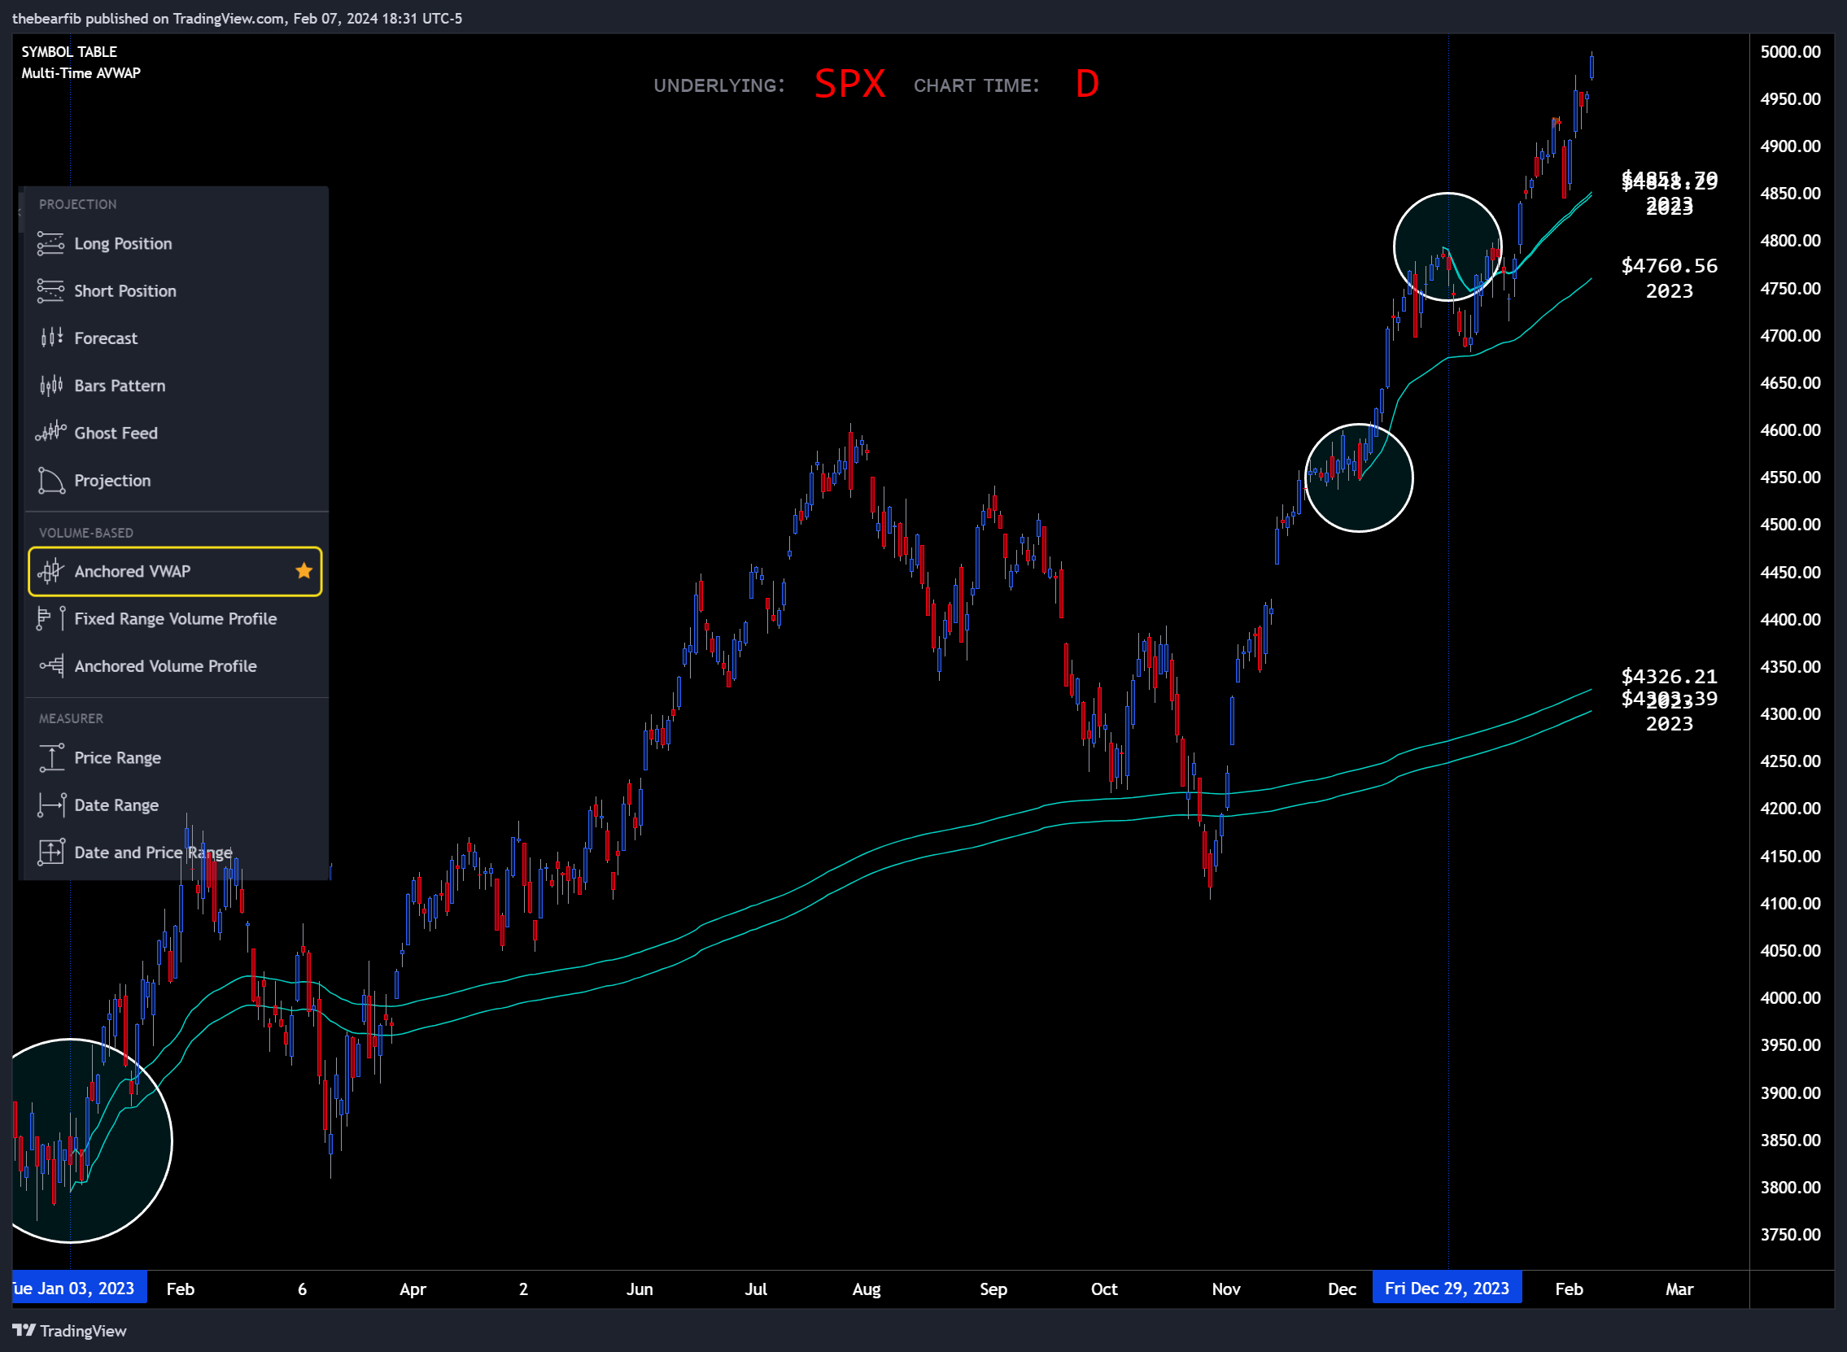Click the 4000.00 price axis label
Image resolution: width=1847 pixels, height=1352 pixels.
click(1791, 997)
